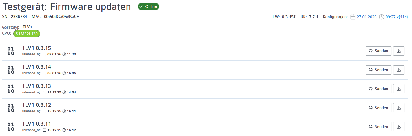Download the TLV1 0.3.14 firmware file

(x=399, y=70)
